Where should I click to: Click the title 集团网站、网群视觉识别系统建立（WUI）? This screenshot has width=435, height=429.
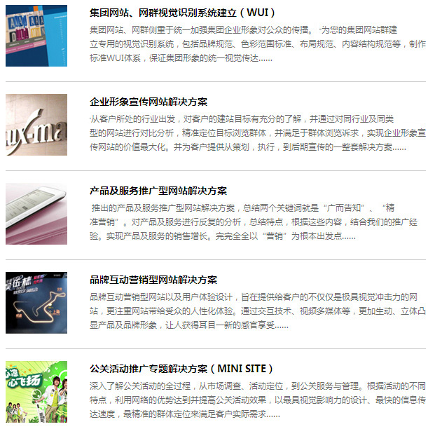pyautogui.click(x=182, y=13)
